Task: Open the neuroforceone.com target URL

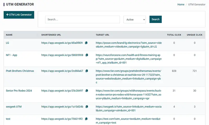Action: 129,59
